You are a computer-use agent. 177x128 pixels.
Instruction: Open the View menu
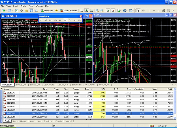[8, 6]
